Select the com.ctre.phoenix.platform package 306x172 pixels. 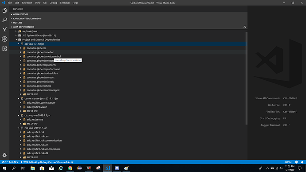pyautogui.click(x=41, y=65)
